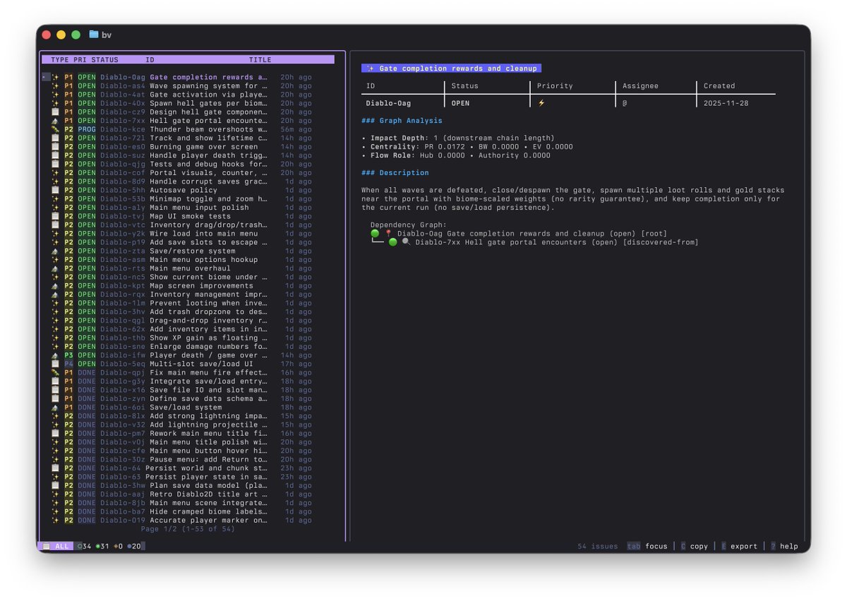Click the epic icon on Diablo-zta Save/restore row

click(x=55, y=251)
